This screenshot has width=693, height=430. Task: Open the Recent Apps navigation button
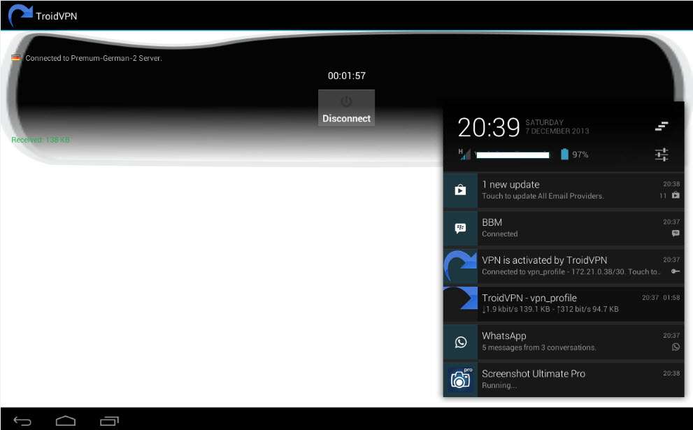tap(109, 420)
